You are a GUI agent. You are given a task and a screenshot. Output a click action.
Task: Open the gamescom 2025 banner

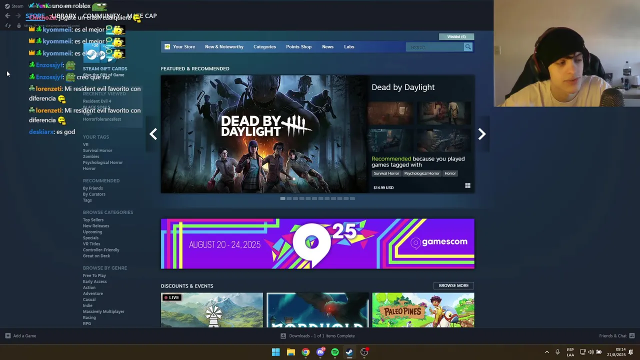click(317, 243)
